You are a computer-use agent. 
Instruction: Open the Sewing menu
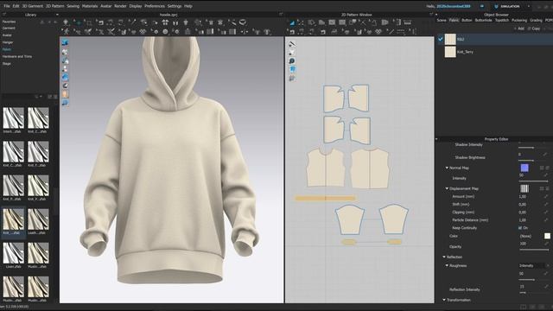pos(73,6)
